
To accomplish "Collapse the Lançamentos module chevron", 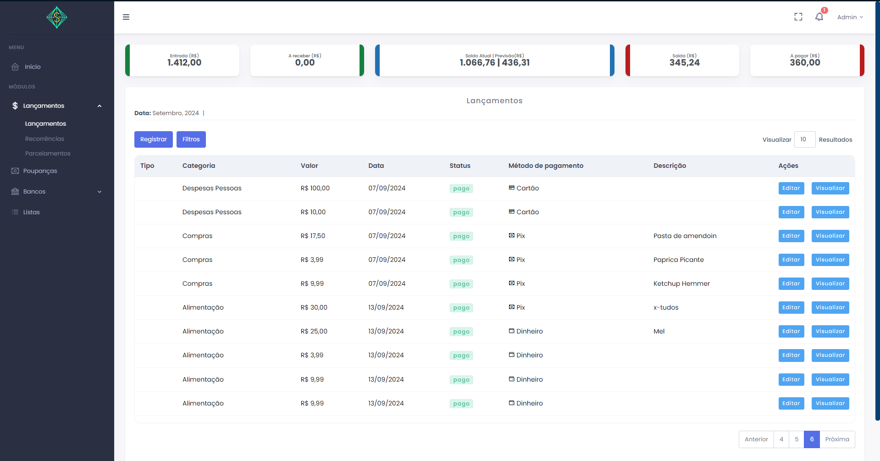I will (x=100, y=106).
